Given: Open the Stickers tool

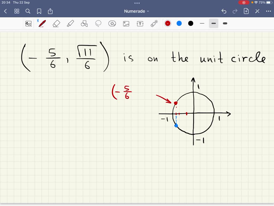Looking at the screenshot, I should (x=112, y=23).
